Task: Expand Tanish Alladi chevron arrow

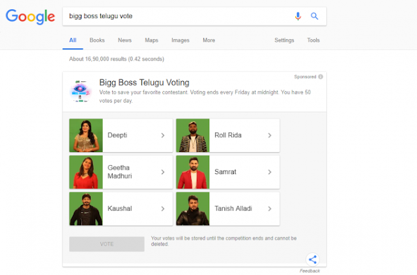Action: tap(270, 209)
